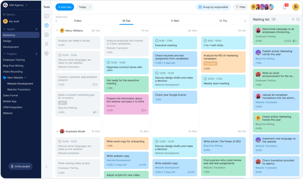Click the team members avatar group
This screenshot has height=179, width=303.
[x=262, y=7]
